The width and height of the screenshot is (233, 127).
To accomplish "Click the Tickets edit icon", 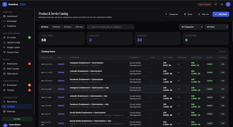I will (x=4, y=90).
